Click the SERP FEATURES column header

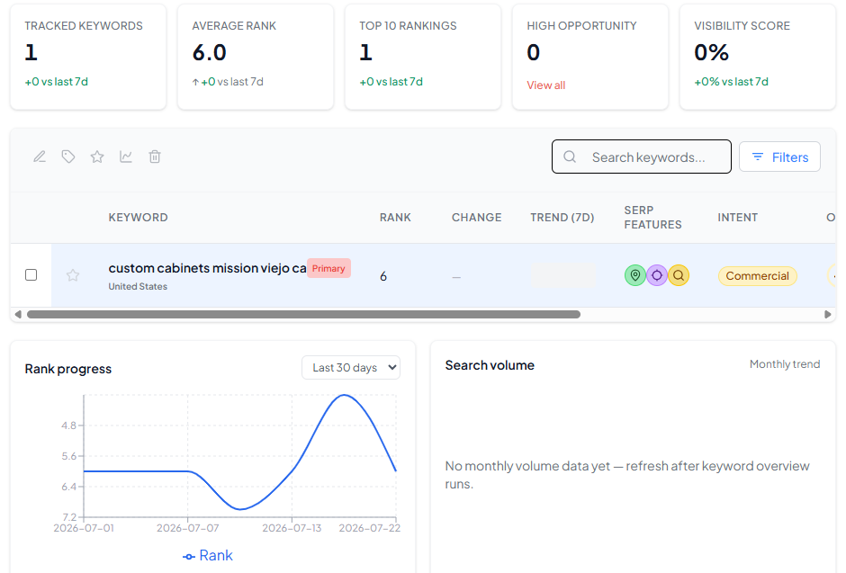tap(652, 217)
